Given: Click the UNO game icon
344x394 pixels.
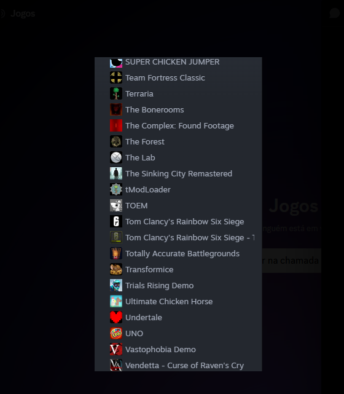Looking at the screenshot, I should coord(116,333).
